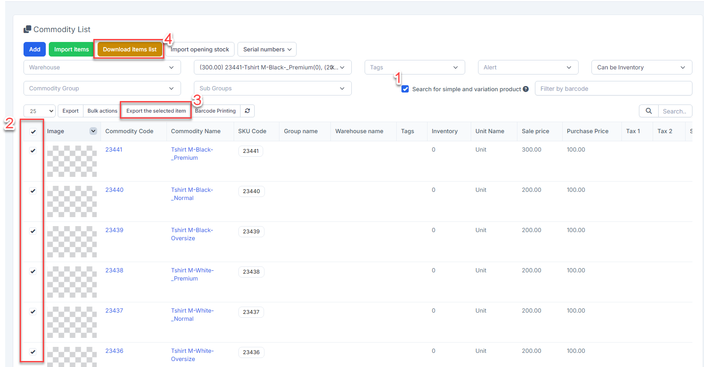
Task: Open the Can be Inventory dropdown
Action: pyautogui.click(x=641, y=67)
